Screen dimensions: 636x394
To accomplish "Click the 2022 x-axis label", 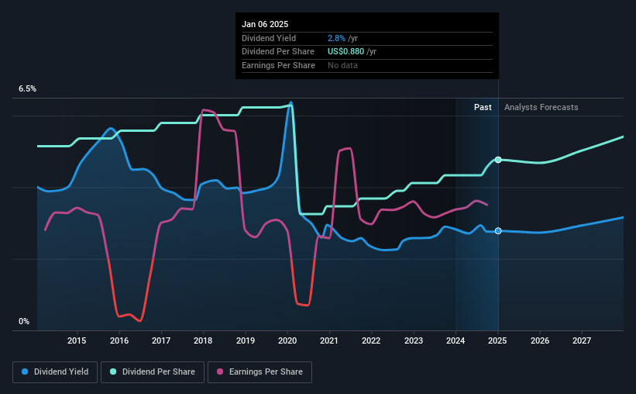I will point(371,340).
